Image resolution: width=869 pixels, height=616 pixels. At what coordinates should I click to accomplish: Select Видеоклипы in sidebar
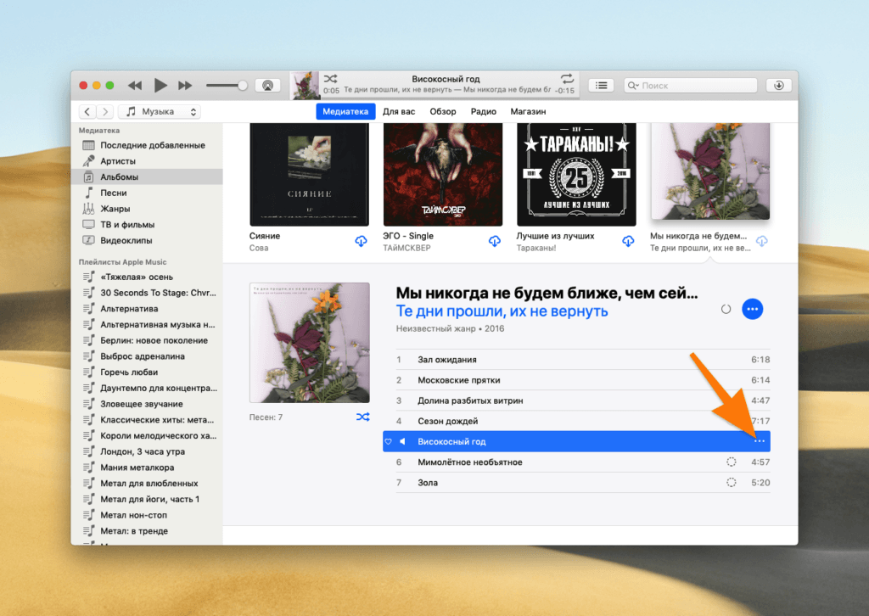click(147, 240)
